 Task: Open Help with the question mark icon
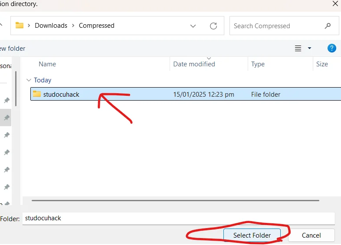tap(331, 48)
